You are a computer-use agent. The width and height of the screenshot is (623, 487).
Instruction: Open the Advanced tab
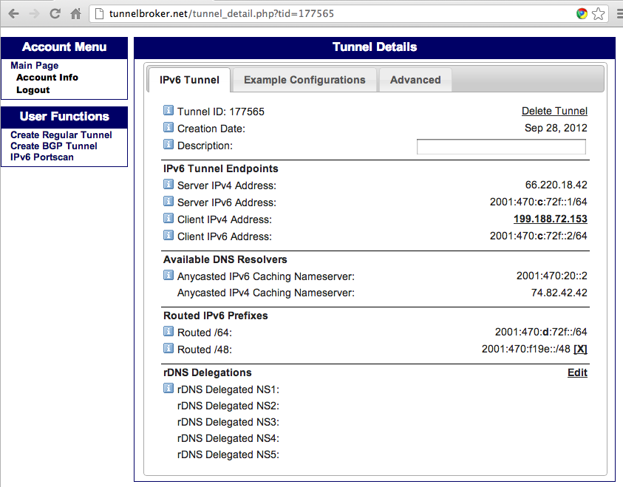pos(415,80)
